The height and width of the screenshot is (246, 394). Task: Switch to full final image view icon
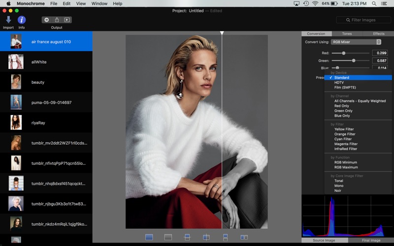pyautogui.click(x=168, y=237)
